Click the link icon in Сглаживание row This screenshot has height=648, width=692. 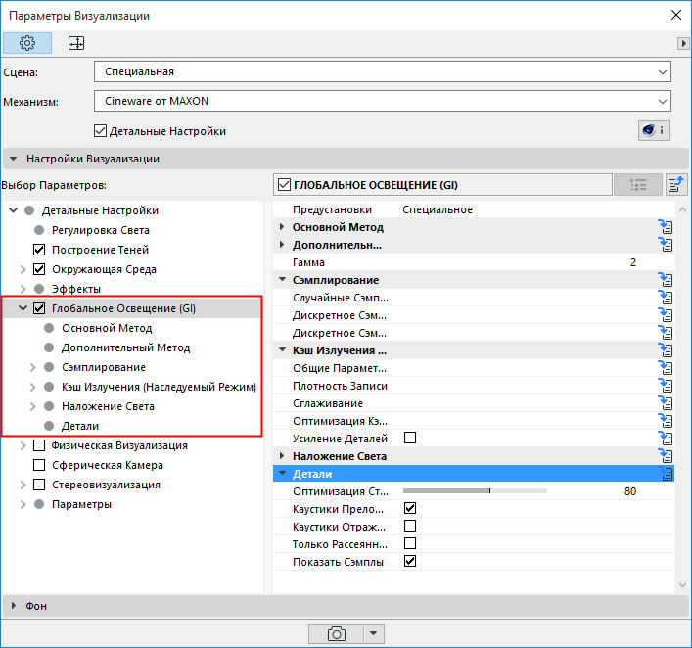point(666,403)
